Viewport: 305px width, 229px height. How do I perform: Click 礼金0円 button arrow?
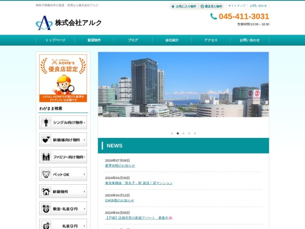coord(84,225)
